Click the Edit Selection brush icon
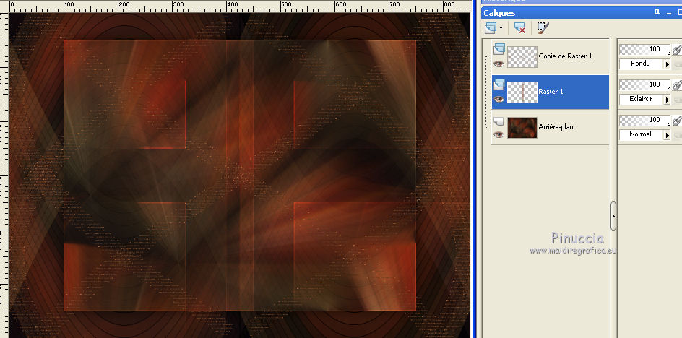Image resolution: width=682 pixels, height=338 pixels. click(x=543, y=28)
